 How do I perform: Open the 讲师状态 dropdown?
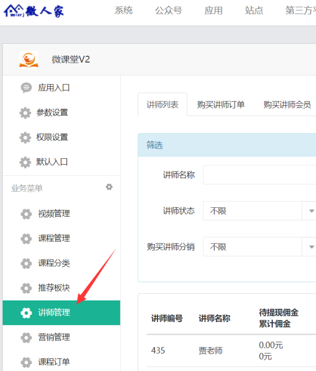coord(260,211)
